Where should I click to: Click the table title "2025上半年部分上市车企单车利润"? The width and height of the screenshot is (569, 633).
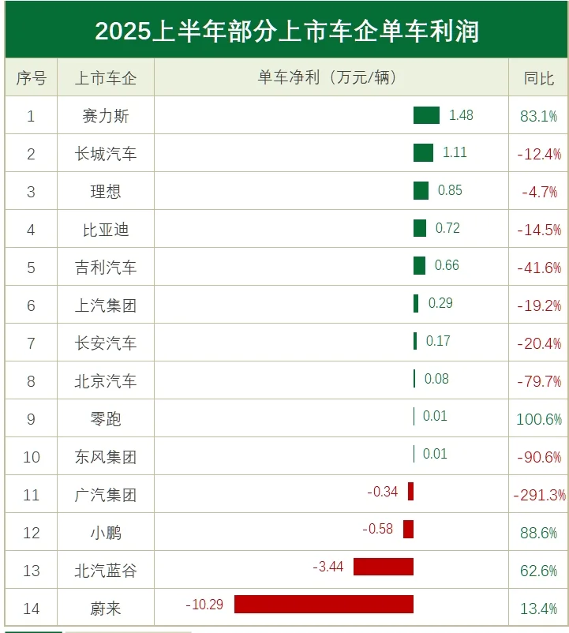pos(286,31)
